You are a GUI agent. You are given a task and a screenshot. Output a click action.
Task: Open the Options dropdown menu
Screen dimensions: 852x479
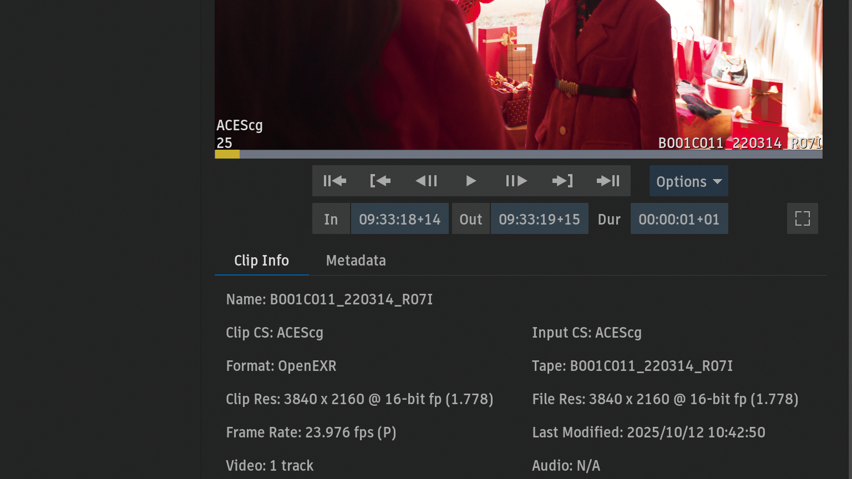688,181
